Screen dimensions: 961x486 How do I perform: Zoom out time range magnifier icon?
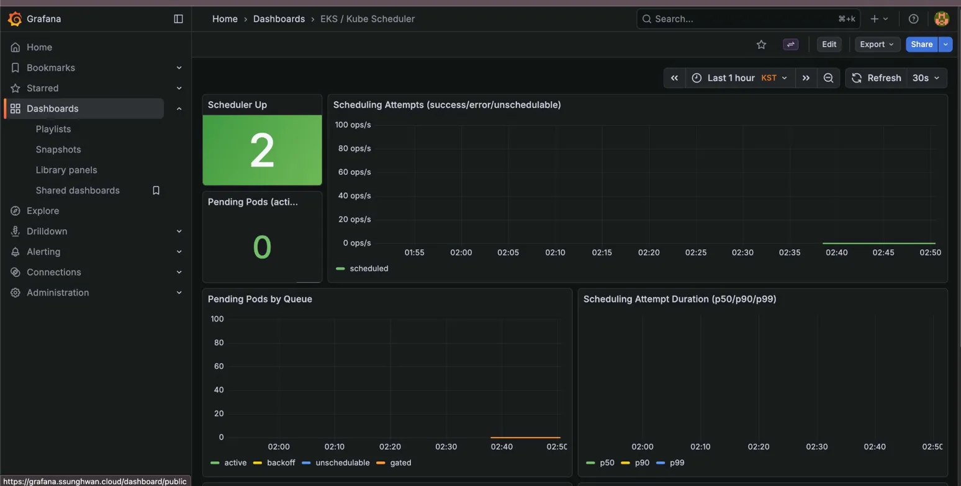point(828,78)
